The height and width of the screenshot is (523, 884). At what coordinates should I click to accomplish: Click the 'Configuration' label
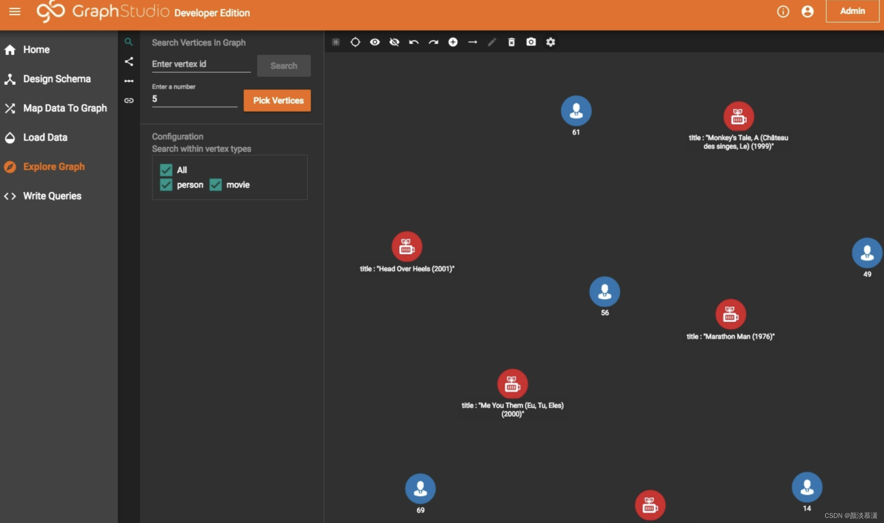tap(177, 136)
